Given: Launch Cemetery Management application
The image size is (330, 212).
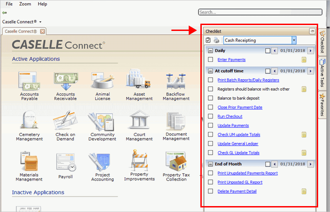Looking at the screenshot, I should pyautogui.click(x=29, y=126).
